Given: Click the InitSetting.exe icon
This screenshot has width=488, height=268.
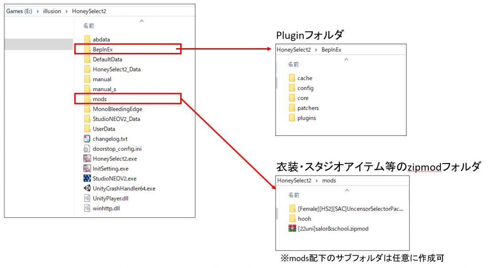Looking at the screenshot, I should [87, 168].
